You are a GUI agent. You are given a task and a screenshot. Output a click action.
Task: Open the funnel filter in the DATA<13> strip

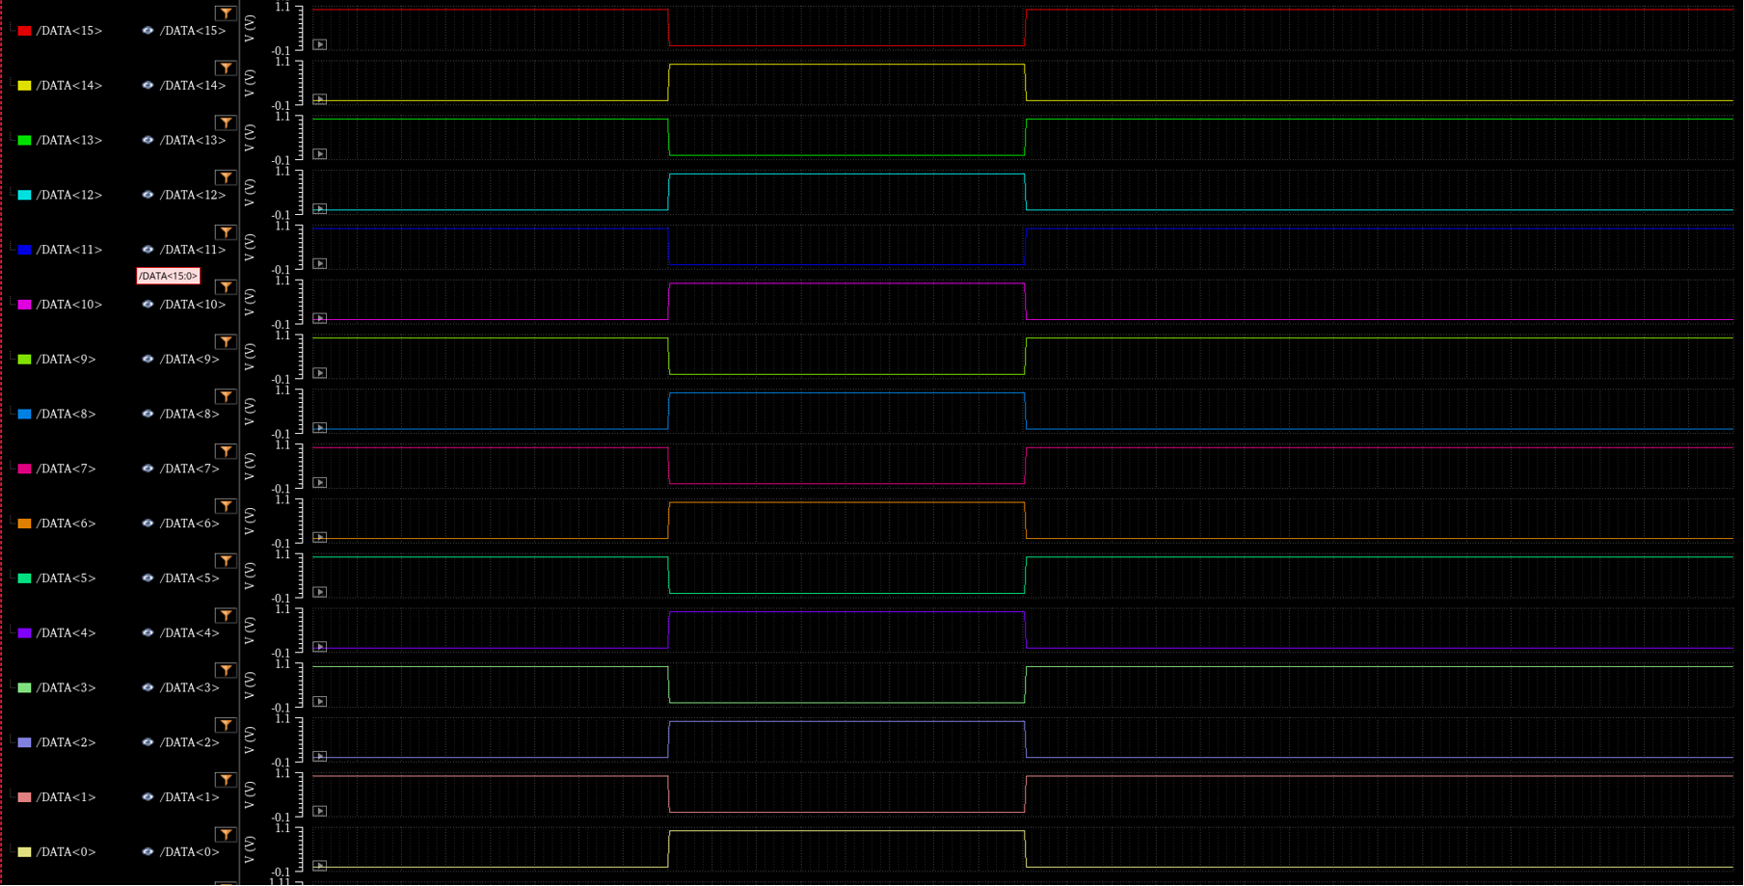click(226, 123)
